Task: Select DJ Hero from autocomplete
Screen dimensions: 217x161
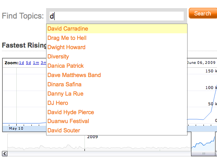Action: [117, 103]
